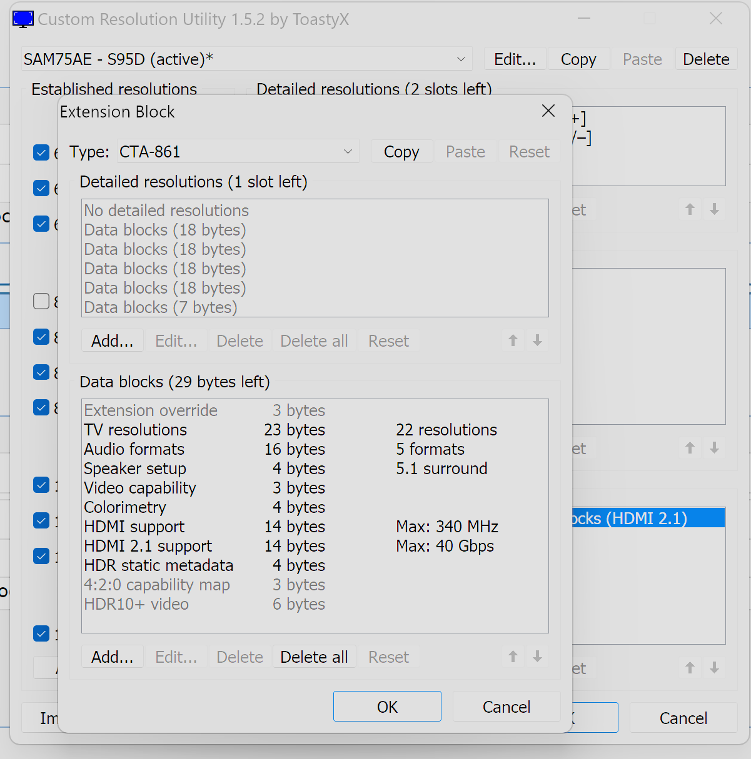
Task: Click the blue monitor icon in title bar
Action: click(23, 19)
